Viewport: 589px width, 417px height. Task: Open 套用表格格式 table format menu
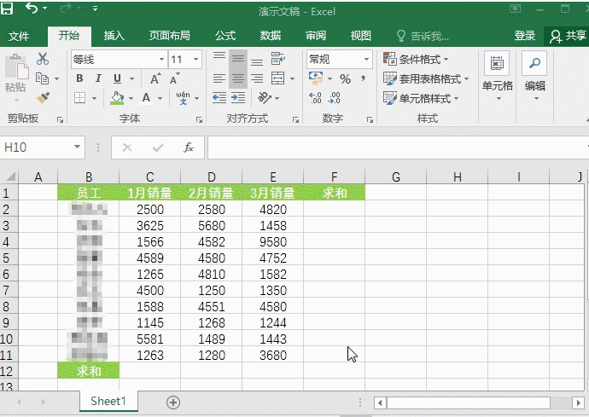click(x=426, y=78)
